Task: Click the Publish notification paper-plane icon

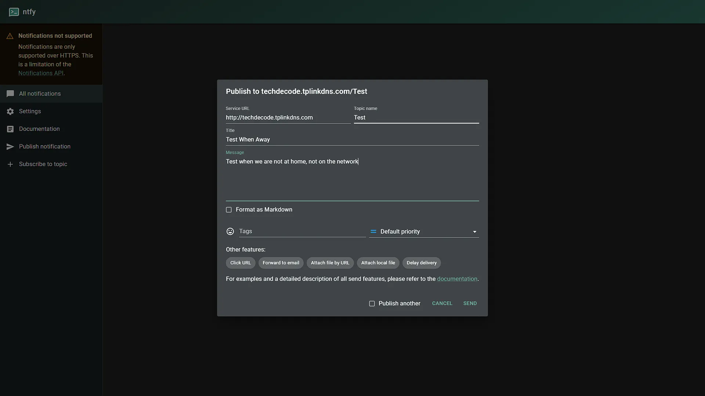Action: pyautogui.click(x=10, y=147)
